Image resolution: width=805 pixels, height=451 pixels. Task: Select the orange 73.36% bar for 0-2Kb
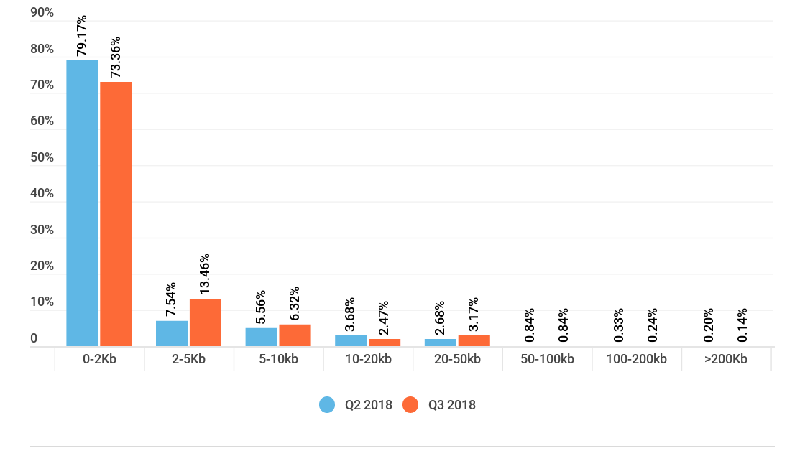pyautogui.click(x=116, y=214)
